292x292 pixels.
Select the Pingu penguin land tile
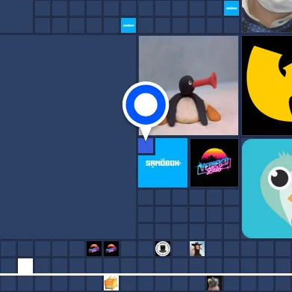pyautogui.click(x=188, y=85)
